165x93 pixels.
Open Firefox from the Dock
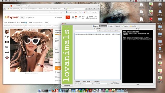pos(53,90)
